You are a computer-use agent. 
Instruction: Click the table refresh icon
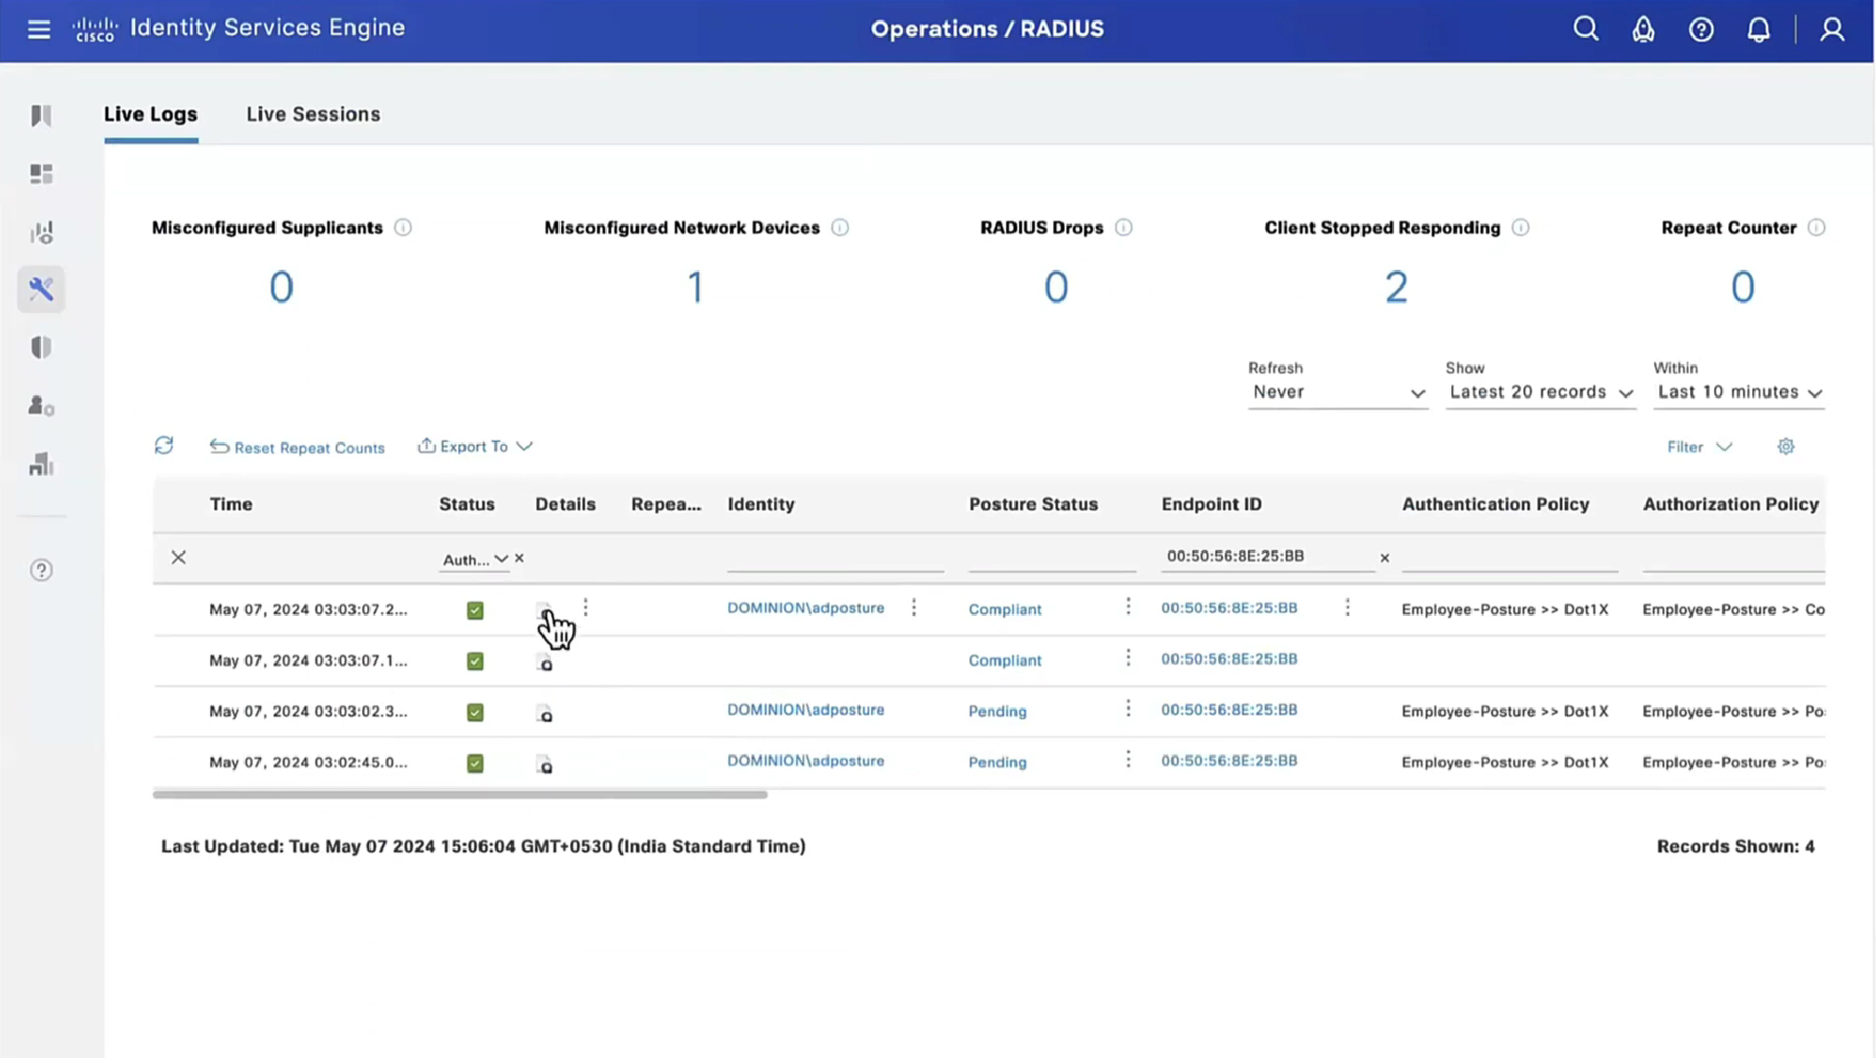point(164,446)
